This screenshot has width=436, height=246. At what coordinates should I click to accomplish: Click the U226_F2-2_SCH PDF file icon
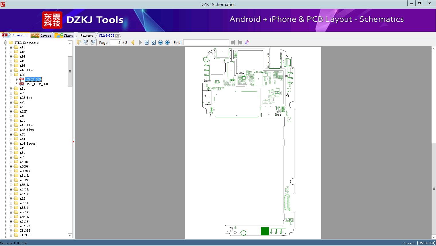[22, 84]
